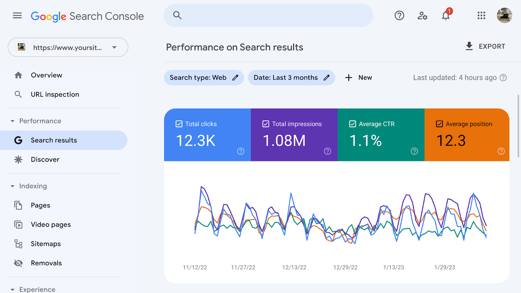Open the Discover report
The width and height of the screenshot is (521, 293).
45,159
